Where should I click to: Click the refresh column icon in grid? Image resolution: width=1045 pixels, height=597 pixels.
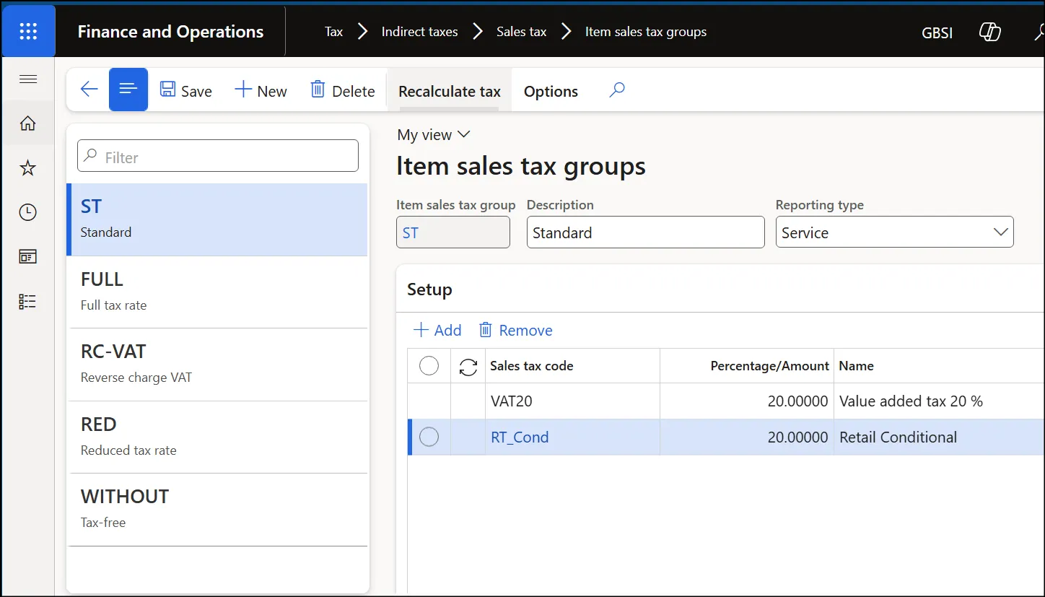pyautogui.click(x=468, y=367)
